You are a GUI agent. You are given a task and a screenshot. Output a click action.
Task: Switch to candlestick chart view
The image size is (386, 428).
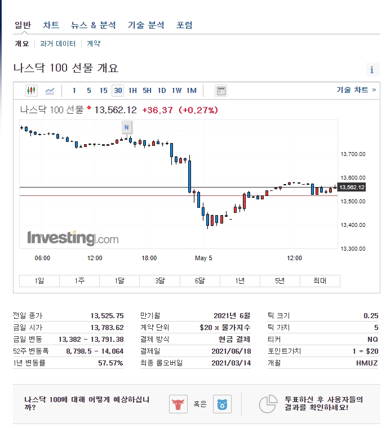click(x=32, y=90)
